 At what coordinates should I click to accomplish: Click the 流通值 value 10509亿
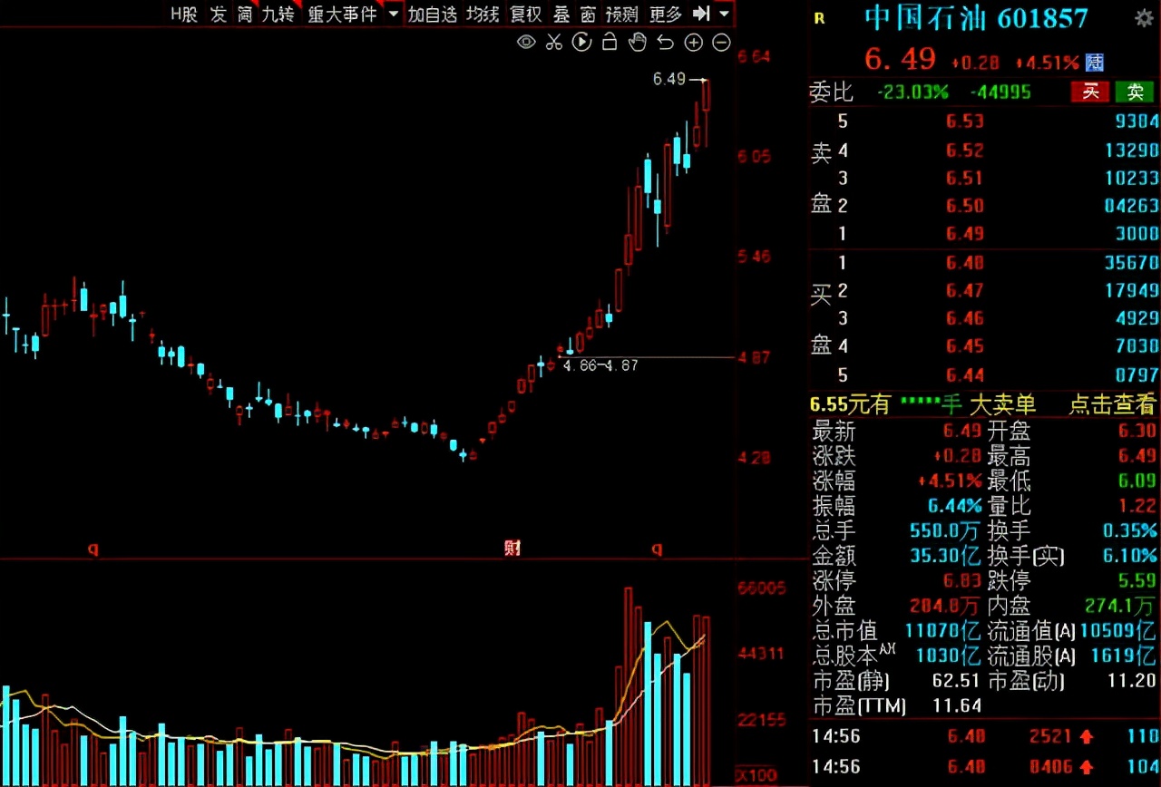1120,631
